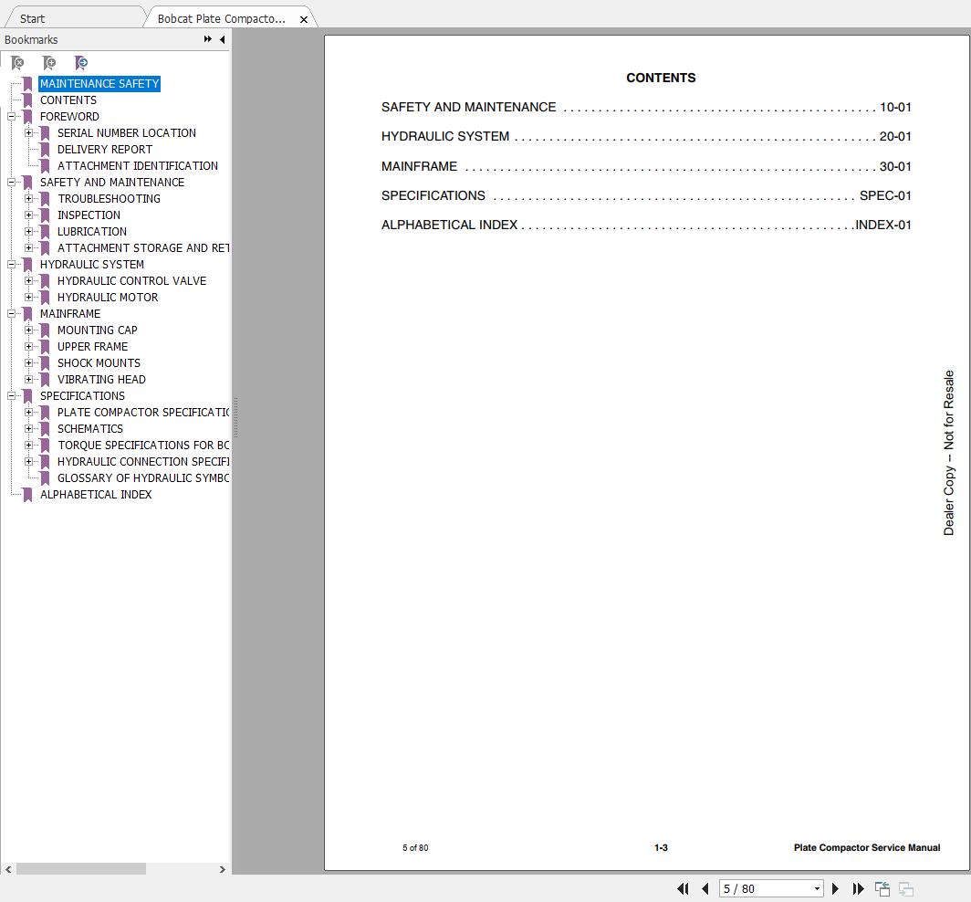
Task: Go to next page arrow
Action: point(835,888)
